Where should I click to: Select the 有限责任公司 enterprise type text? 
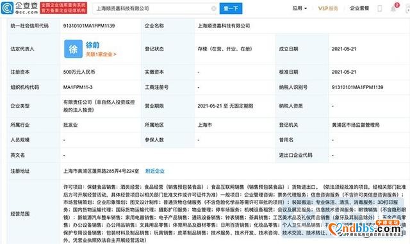(x=99, y=106)
